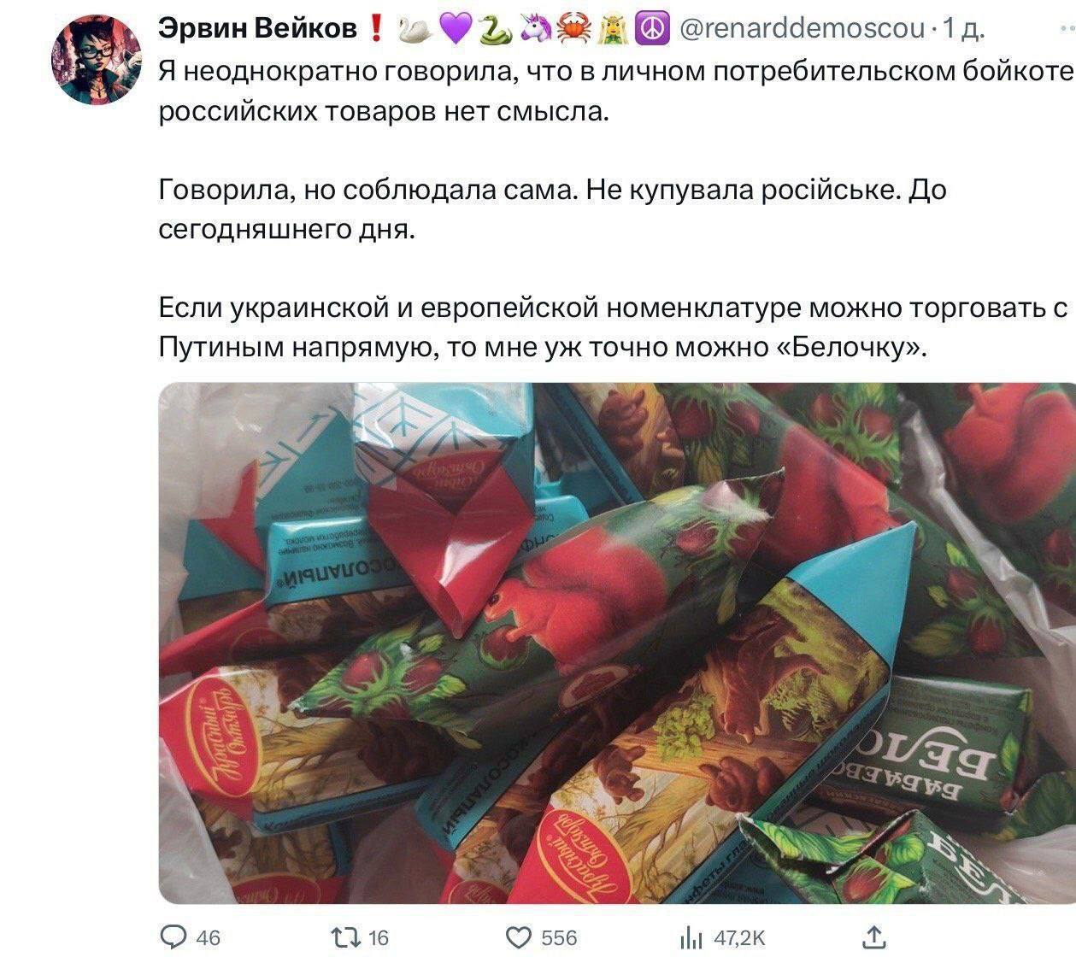This screenshot has width=1076, height=963.
Task: Click the red exclamation emoji in name
Action: pyautogui.click(x=375, y=30)
